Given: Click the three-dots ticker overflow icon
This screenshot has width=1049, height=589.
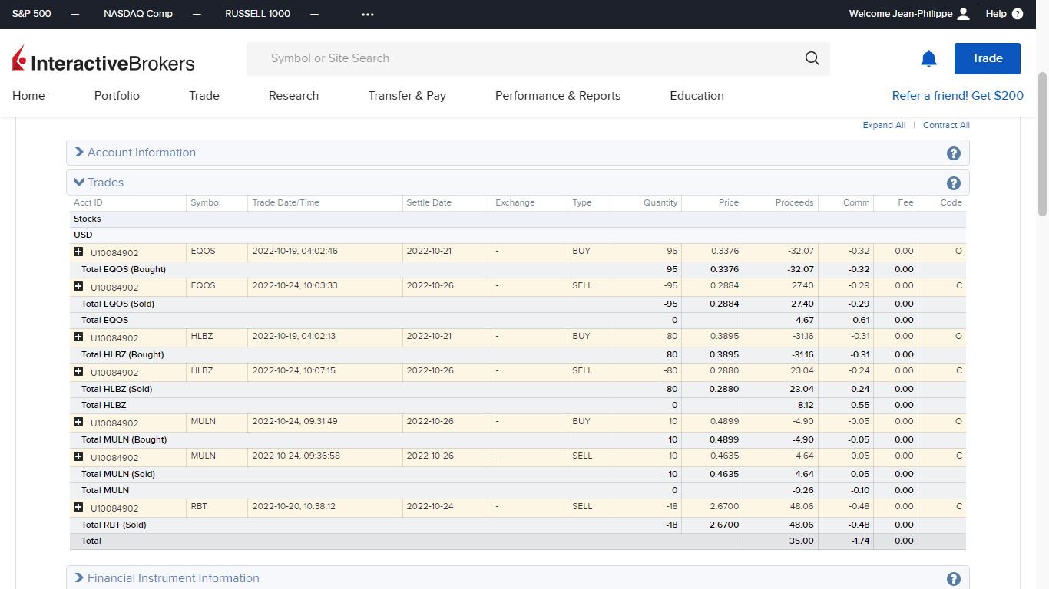Looking at the screenshot, I should pyautogui.click(x=368, y=14).
